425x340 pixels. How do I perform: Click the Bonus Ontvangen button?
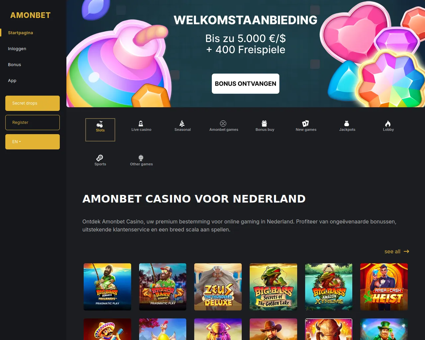tap(245, 84)
